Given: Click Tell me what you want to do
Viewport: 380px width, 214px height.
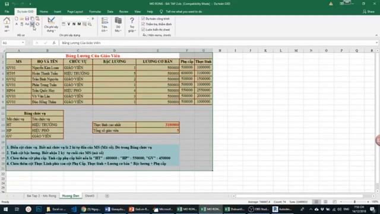Looking at the screenshot, I should pos(183,12).
